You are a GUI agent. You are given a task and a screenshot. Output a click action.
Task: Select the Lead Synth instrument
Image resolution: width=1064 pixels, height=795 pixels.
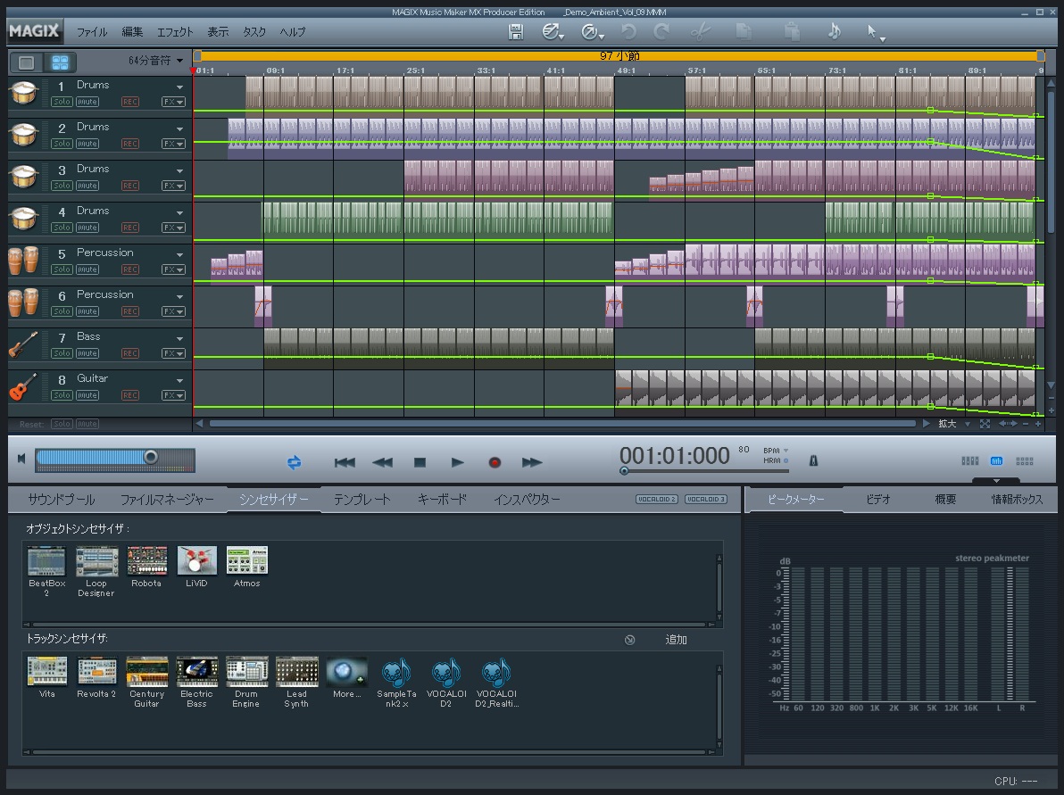296,682
